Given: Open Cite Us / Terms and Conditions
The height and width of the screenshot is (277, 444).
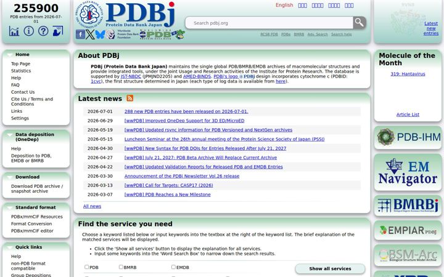Looking at the screenshot, I should click(32, 102).
